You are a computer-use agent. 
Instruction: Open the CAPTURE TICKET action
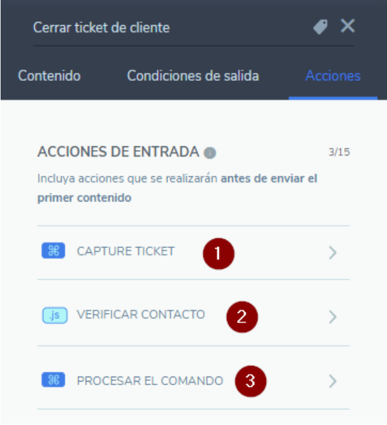[193, 252]
